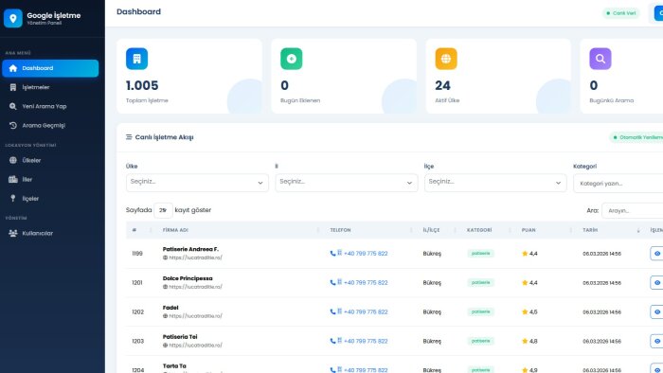Screen dimensions: 663x373
Task: Click phone number in row 1201
Action: tap(366, 283)
